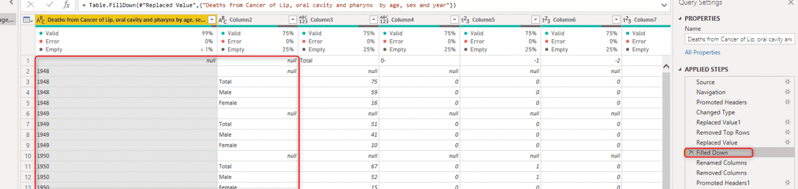The height and width of the screenshot is (189, 798).
Task: Select row number 3 in the grid
Action: click(x=28, y=82)
